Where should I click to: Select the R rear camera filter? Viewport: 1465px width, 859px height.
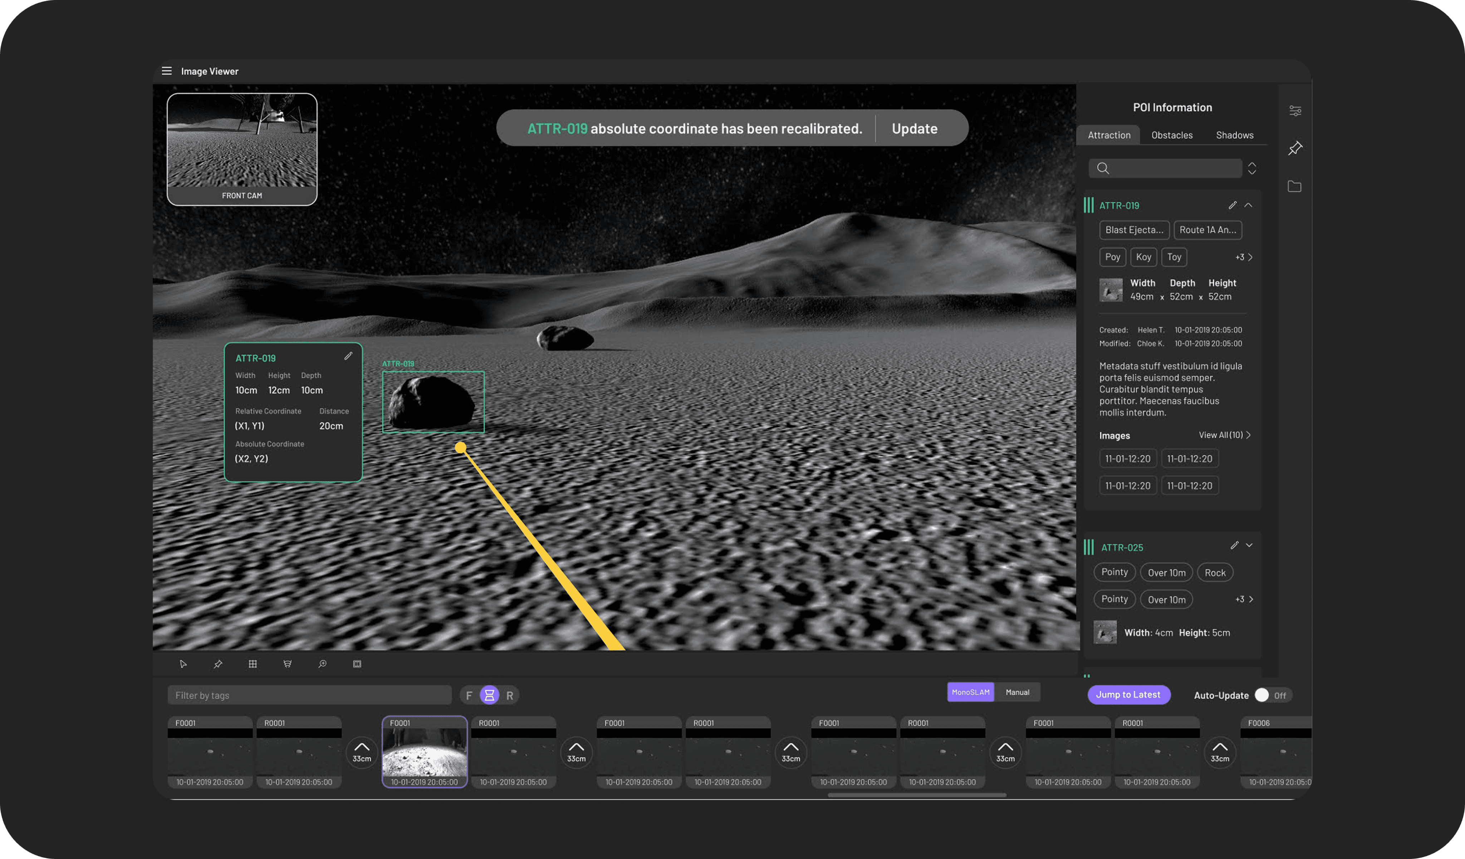point(509,696)
